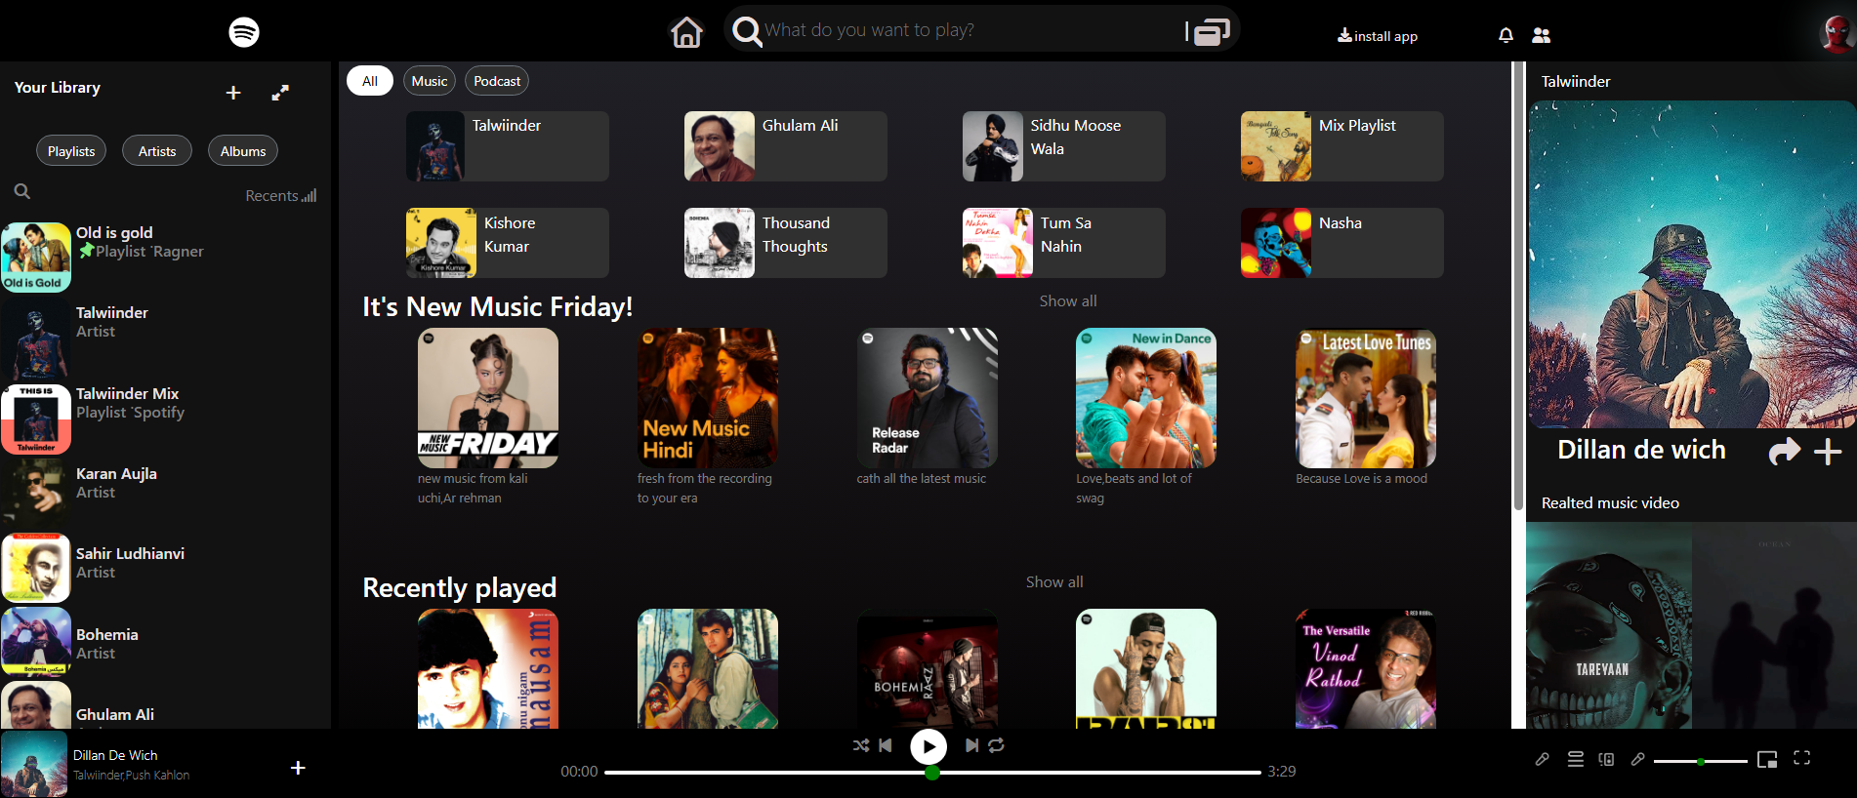Show all Recently played items
The height and width of the screenshot is (798, 1857).
(1054, 582)
